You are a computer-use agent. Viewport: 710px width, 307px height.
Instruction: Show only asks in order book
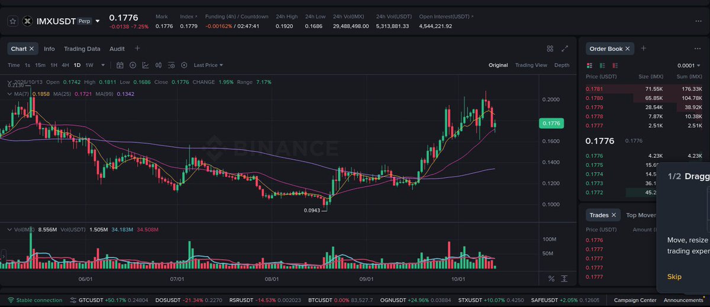(615, 65)
